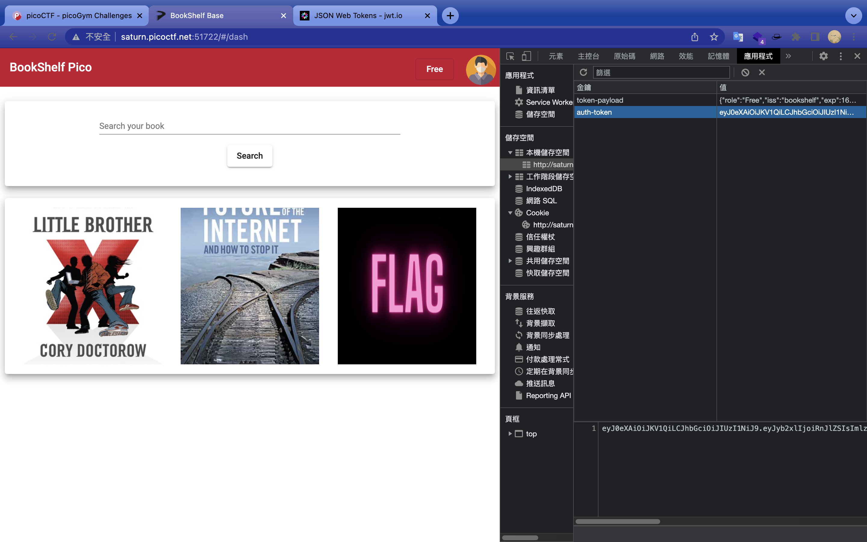Collapse the 本機儲存空間 tree node
Screen dimensions: 867x542
pyautogui.click(x=510, y=153)
